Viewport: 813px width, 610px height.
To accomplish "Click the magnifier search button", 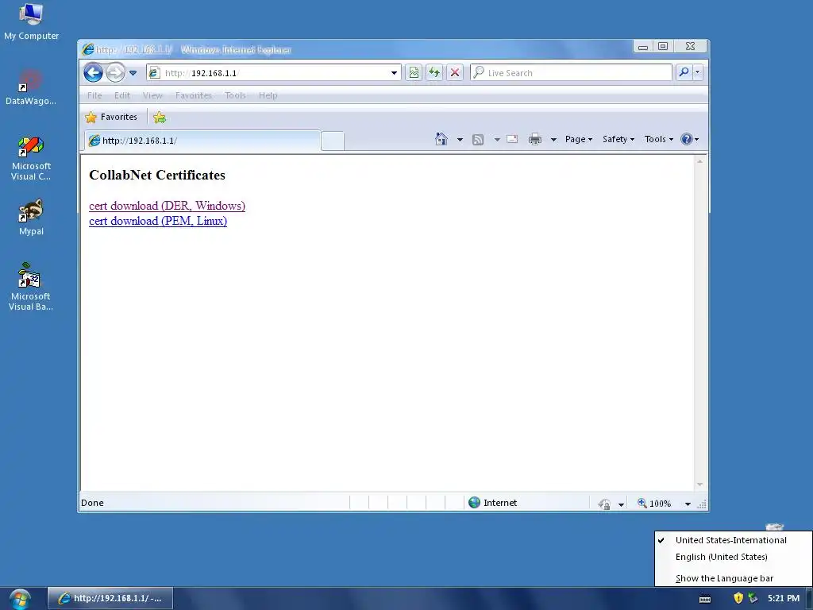I will [684, 72].
